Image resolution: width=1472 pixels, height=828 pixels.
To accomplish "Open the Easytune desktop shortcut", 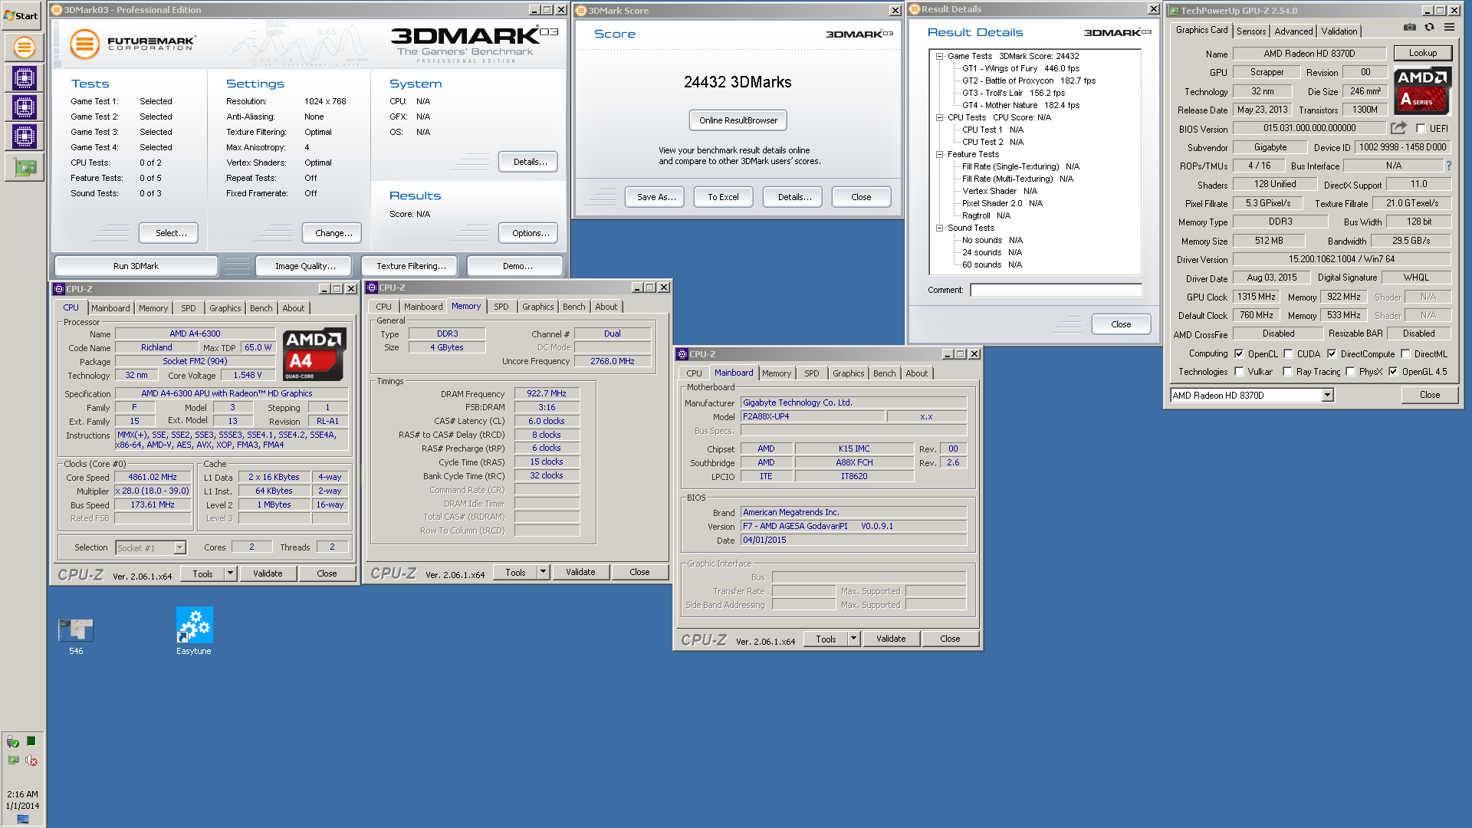I will tap(194, 631).
